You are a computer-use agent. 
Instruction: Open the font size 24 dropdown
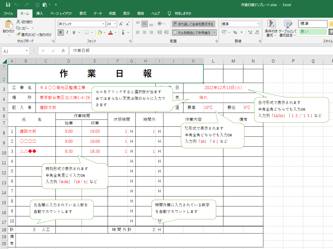pos(115,24)
